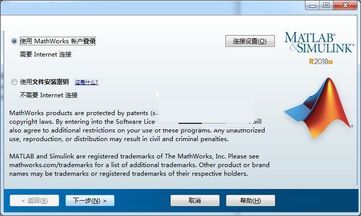Click the 需要 Internet 连接 description text

45,55
